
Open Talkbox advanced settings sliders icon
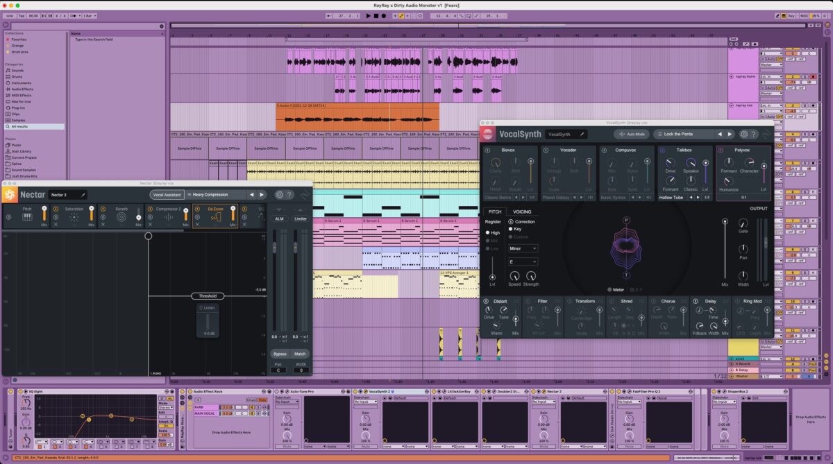[707, 198]
